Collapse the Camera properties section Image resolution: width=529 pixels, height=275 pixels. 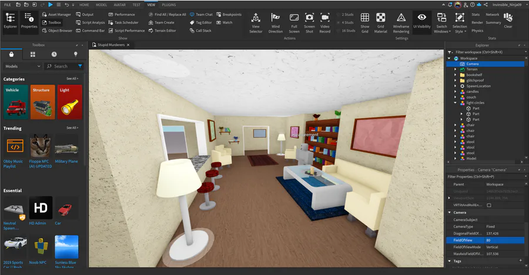[450, 213]
